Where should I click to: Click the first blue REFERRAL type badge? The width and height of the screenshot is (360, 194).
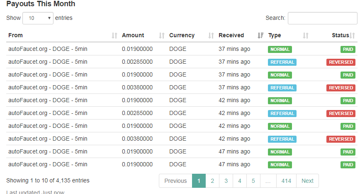pos(282,62)
